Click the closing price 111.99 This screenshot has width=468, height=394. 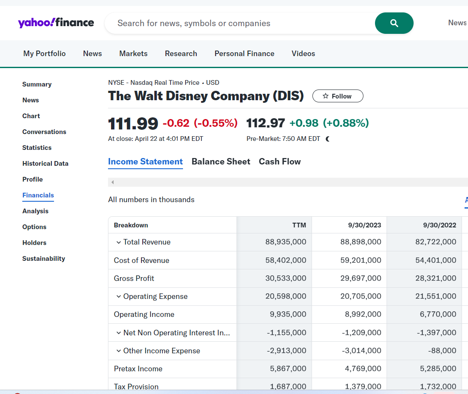point(133,123)
